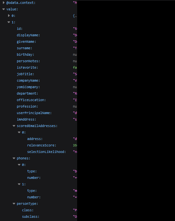Image resolution: width=175 pixels, height=221 pixels.
Task: Select the yomiCompany key
Action: (x=28, y=87)
